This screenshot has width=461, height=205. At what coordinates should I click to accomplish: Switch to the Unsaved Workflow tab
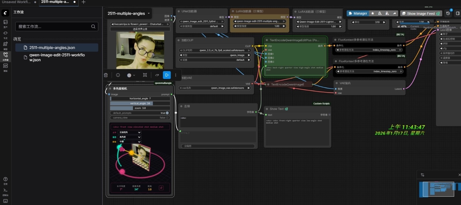coord(16,2)
